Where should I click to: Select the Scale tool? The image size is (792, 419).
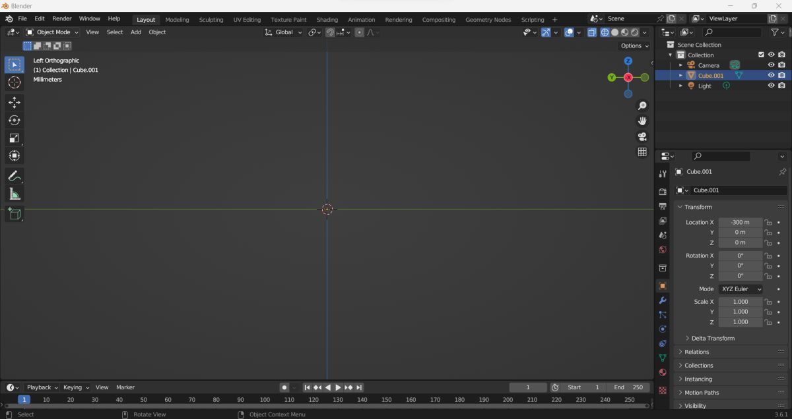pos(15,138)
